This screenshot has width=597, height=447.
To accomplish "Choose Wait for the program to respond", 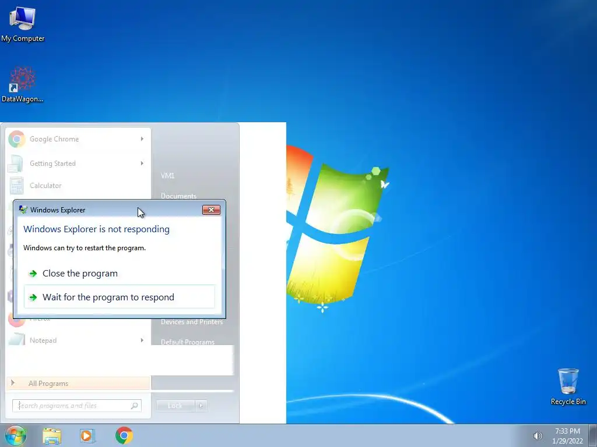I will coord(120,297).
